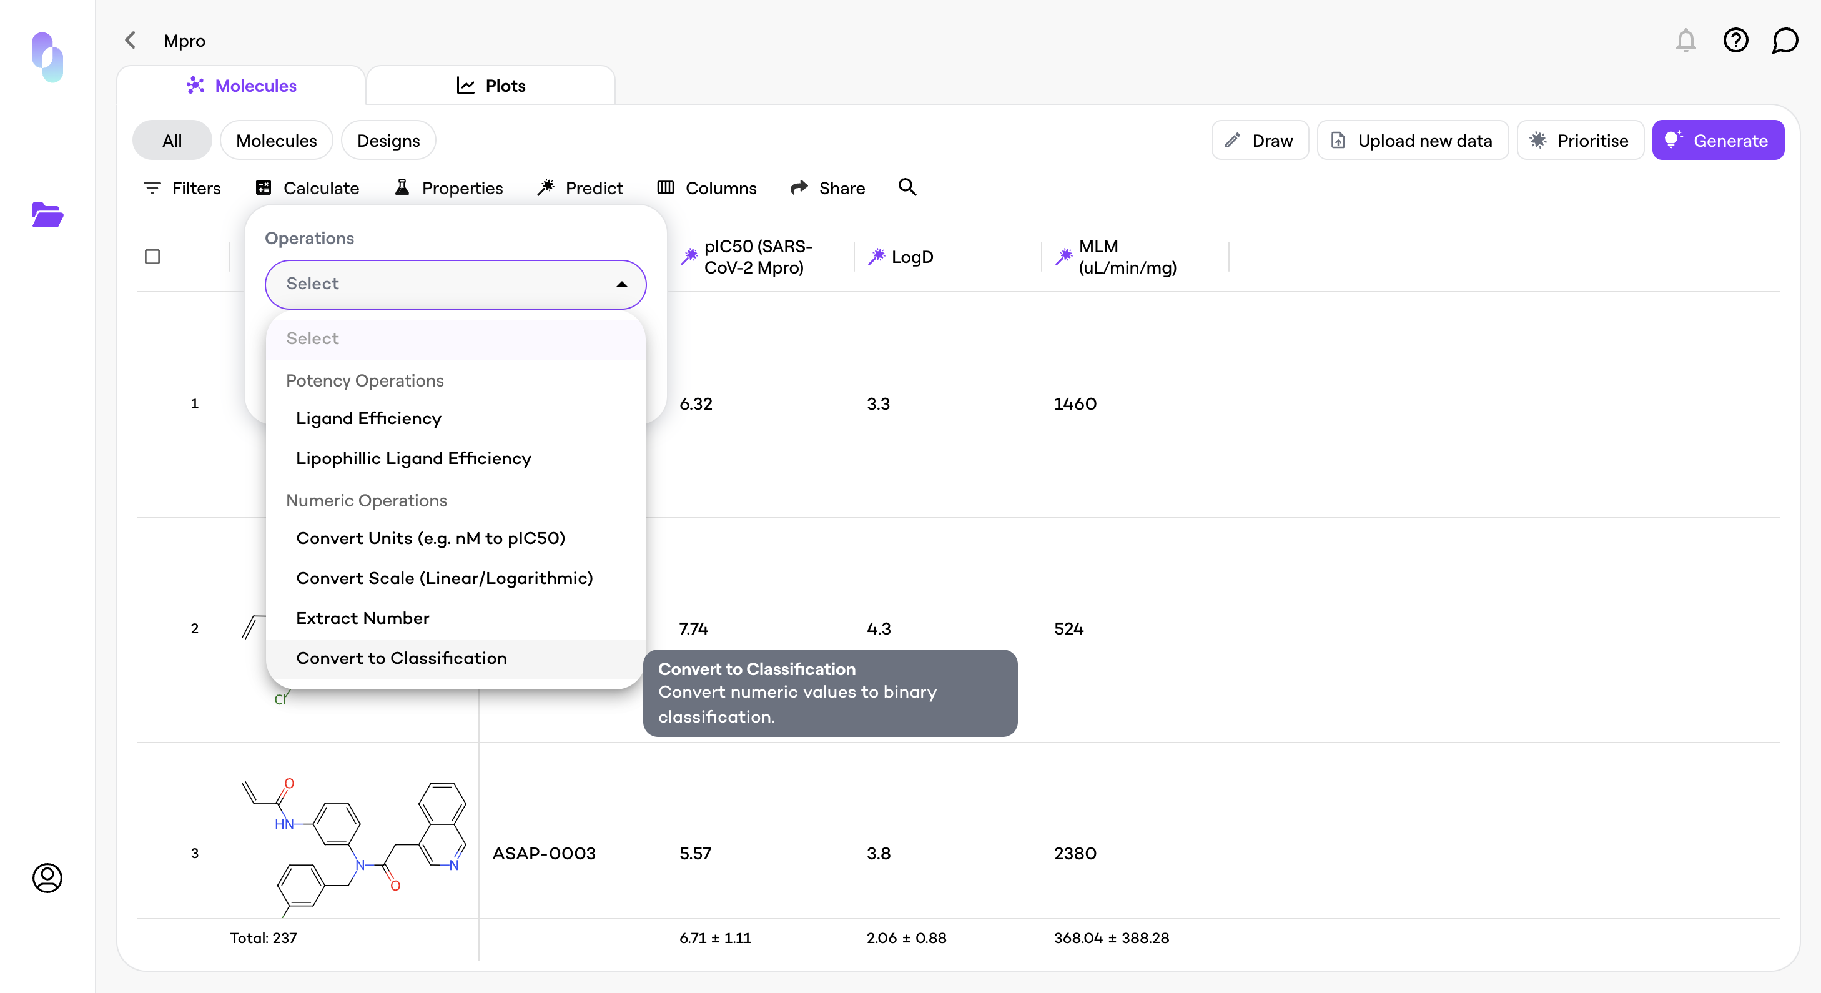Toggle the select-all rows checkbox

pyautogui.click(x=152, y=257)
